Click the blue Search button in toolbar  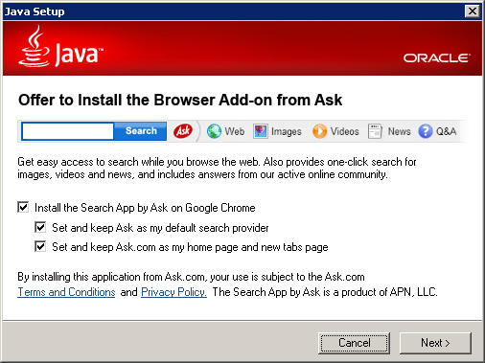[141, 131]
